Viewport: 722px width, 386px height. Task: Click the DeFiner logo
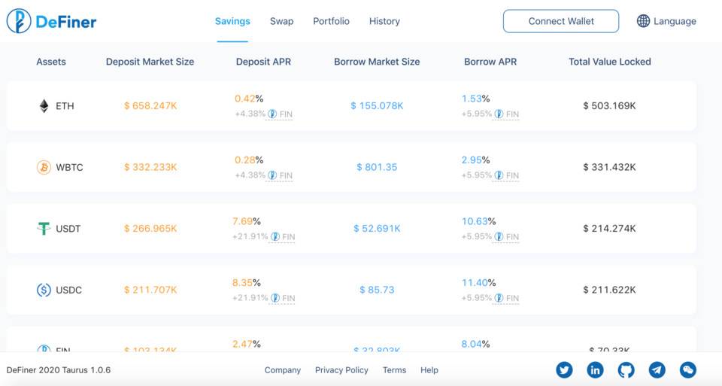(x=51, y=21)
